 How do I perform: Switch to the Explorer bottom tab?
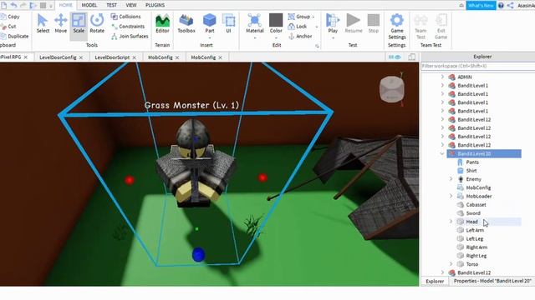pos(435,282)
